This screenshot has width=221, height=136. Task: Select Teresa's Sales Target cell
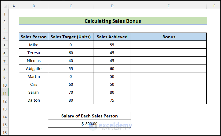tap(71, 53)
